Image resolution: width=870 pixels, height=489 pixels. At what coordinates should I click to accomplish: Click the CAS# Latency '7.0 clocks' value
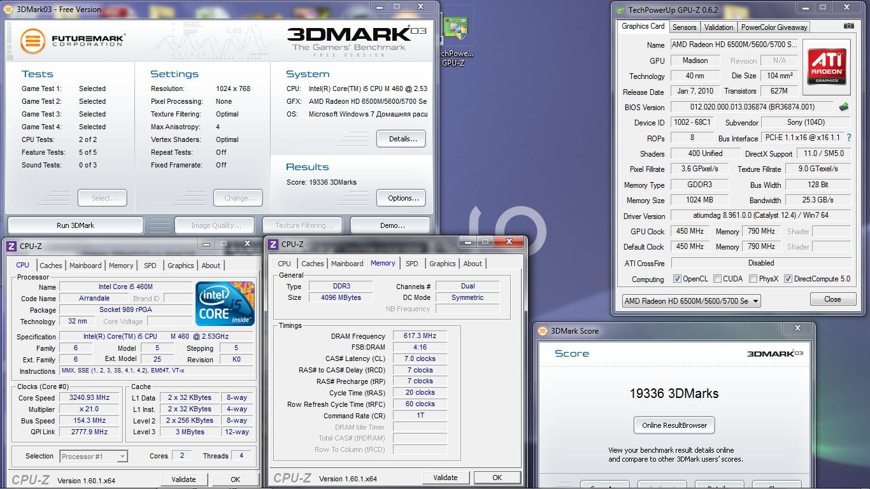[x=420, y=358]
